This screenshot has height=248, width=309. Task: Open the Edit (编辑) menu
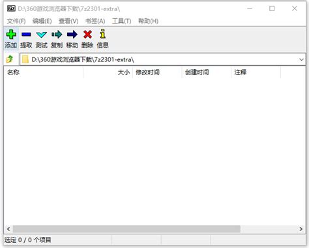point(42,21)
